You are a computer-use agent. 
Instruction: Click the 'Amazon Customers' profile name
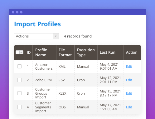[44, 67]
